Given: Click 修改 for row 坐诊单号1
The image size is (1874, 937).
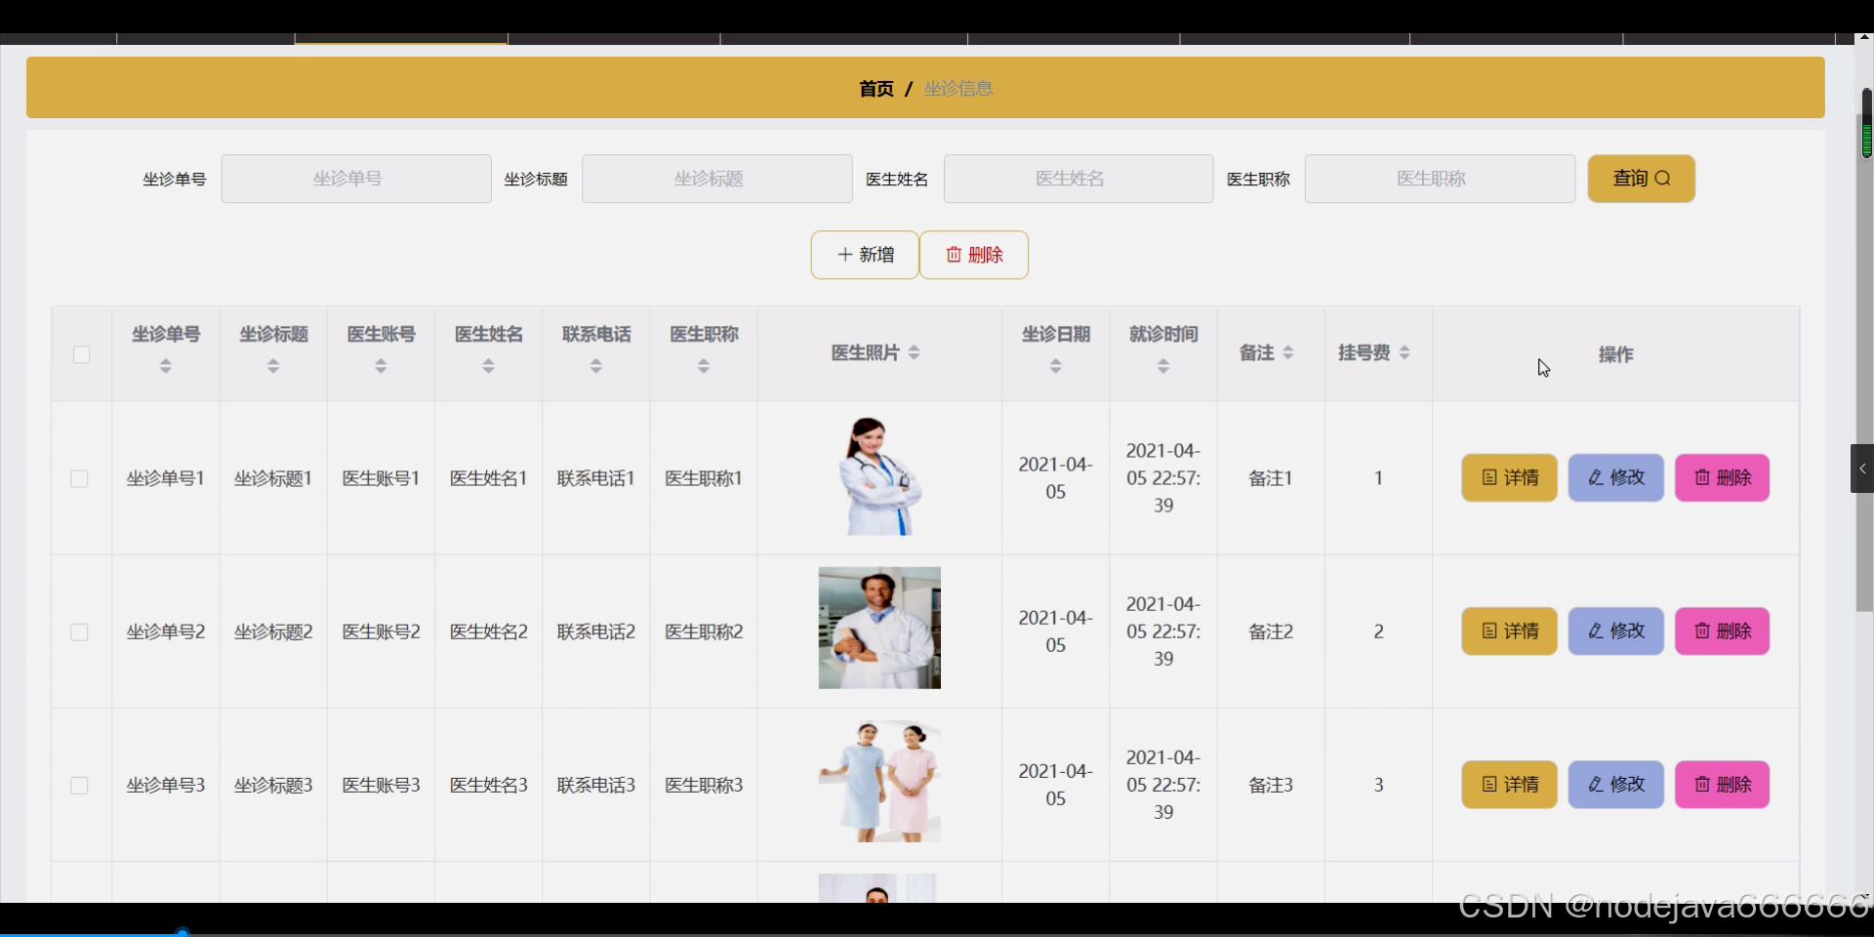Looking at the screenshot, I should pos(1615,477).
